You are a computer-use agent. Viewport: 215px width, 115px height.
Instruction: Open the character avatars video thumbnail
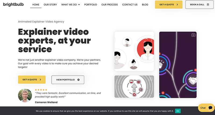134,51
